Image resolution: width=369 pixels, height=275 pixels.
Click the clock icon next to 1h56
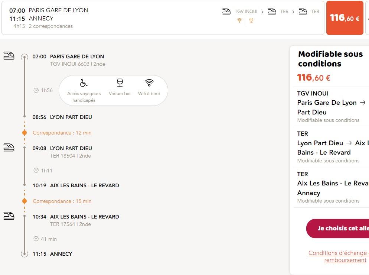click(36, 90)
